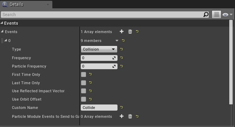Click the search magnifier icon
Image resolution: width=235 pixels, height=127 pixels.
click(x=206, y=14)
